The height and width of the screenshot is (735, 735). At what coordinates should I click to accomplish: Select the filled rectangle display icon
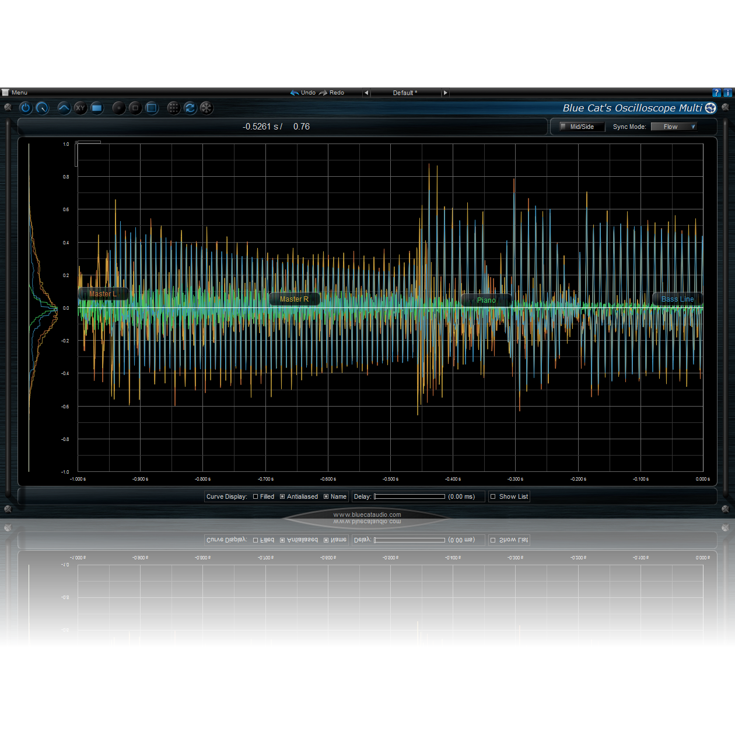[97, 108]
